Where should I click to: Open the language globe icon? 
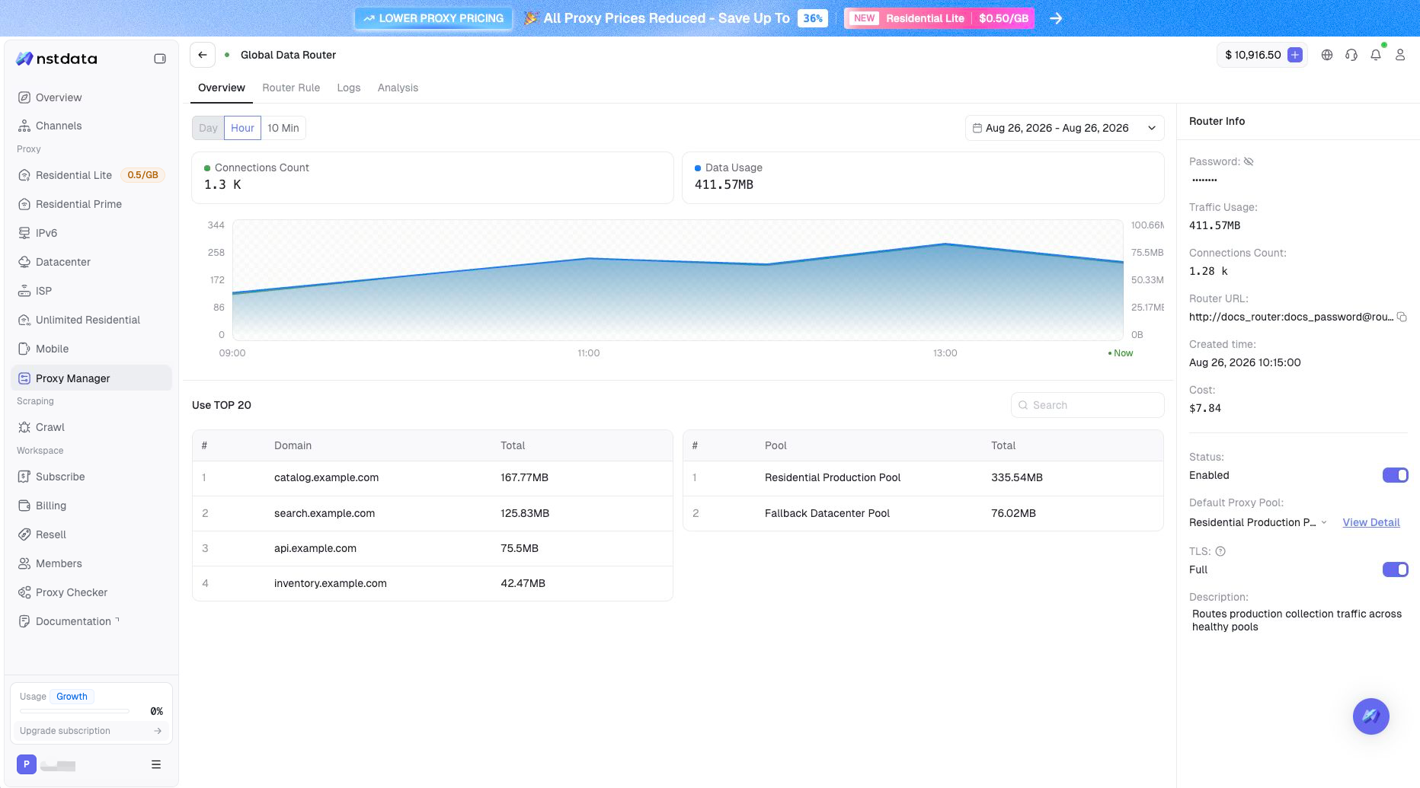pos(1327,55)
